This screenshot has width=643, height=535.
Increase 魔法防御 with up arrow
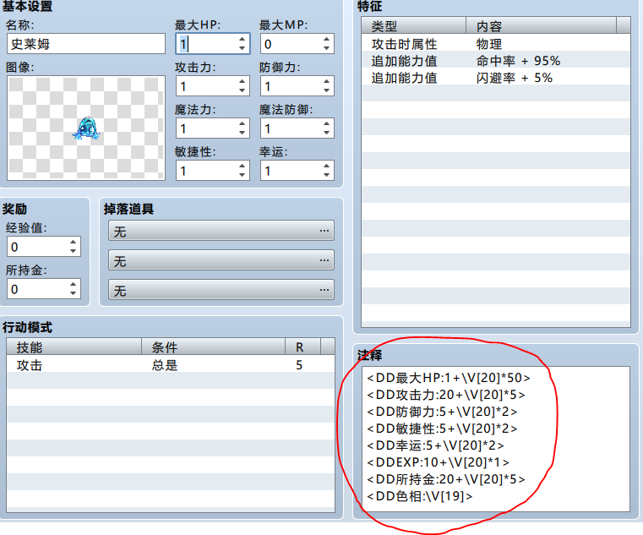tap(326, 123)
